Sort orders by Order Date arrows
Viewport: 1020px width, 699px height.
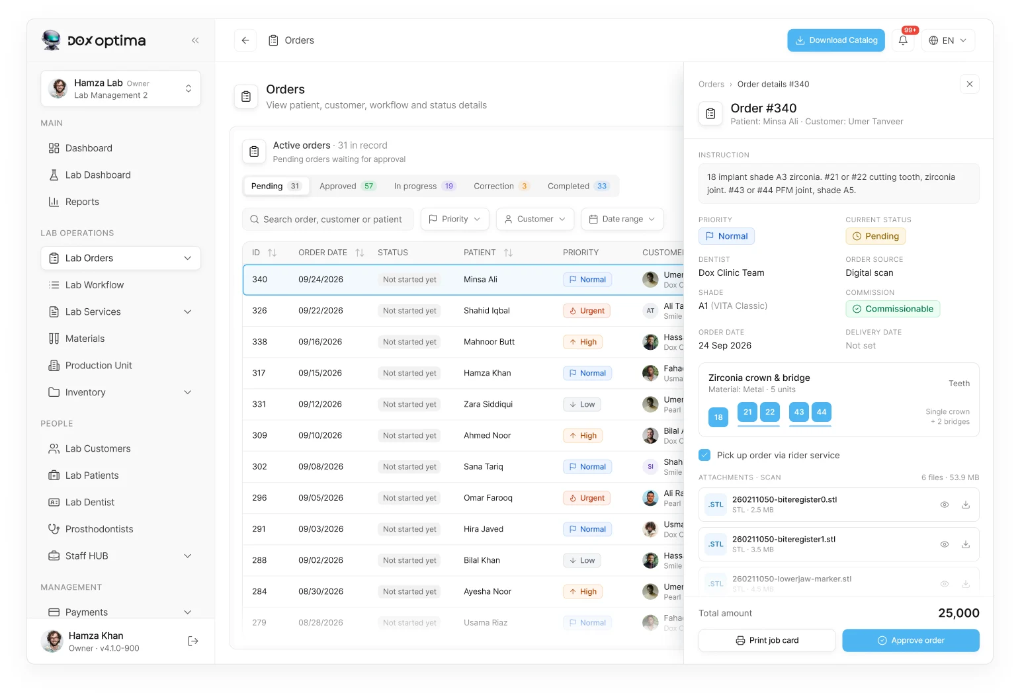coord(360,253)
